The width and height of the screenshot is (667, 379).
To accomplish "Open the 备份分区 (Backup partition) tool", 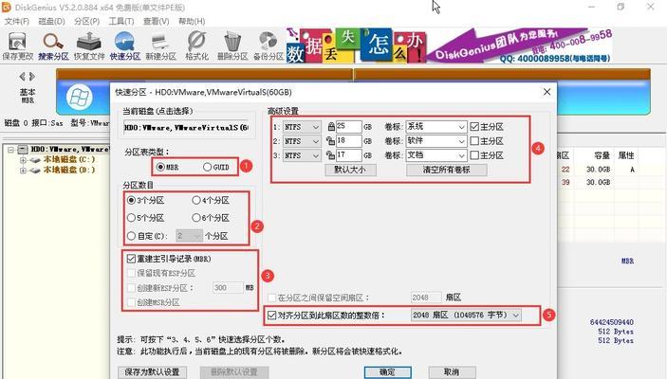I will 268,46.
